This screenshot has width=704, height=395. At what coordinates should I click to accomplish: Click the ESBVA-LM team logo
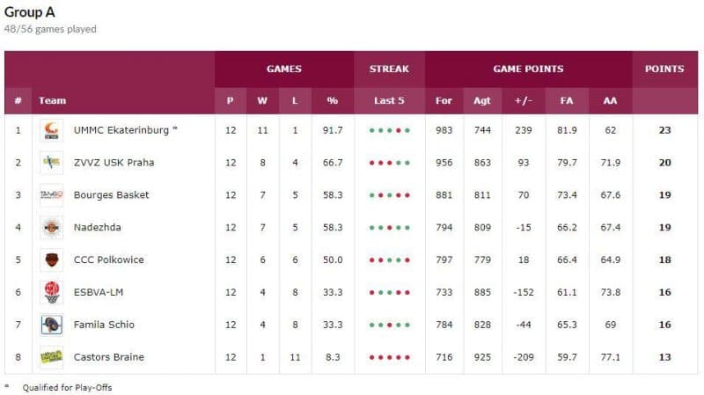(51, 292)
